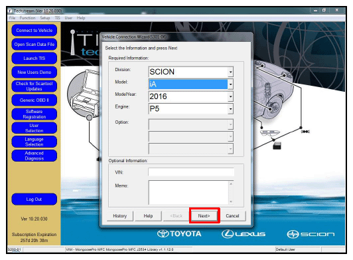The width and height of the screenshot is (353, 260).
Task: Expand the ModelYear dropdown showing 2016
Action: point(230,96)
